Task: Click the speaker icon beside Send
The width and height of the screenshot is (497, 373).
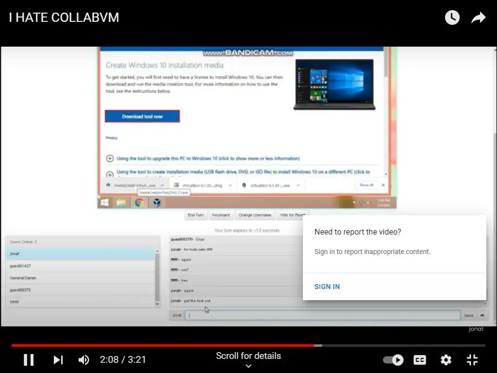Action: pos(482,315)
